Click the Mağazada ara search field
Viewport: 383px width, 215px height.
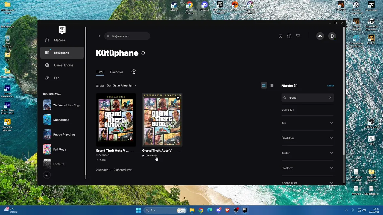tap(127, 36)
